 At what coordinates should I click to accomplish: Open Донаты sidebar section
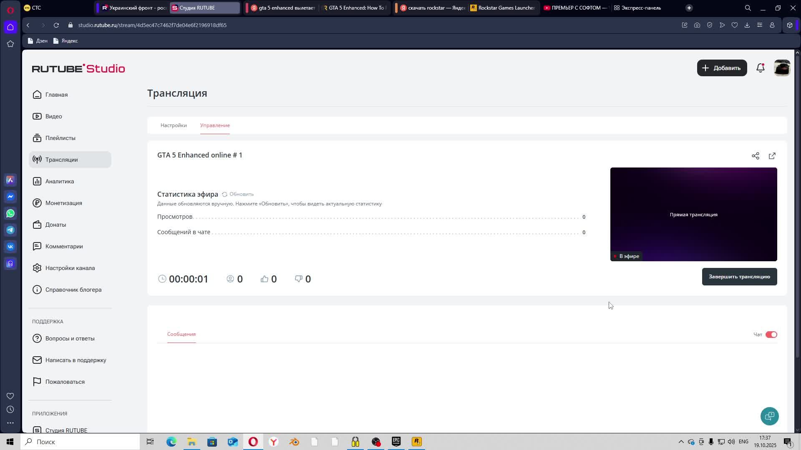point(55,225)
